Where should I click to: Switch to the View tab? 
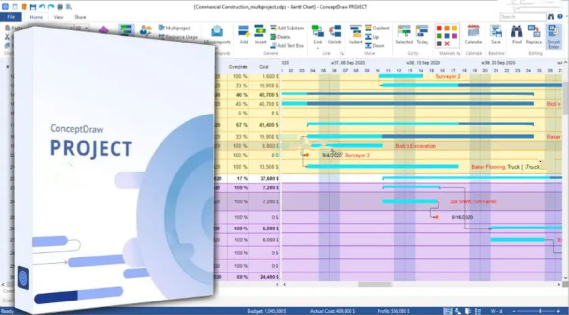[x=58, y=17]
